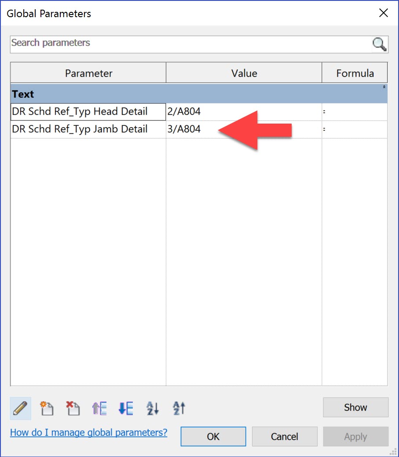Sort parameters in ascending order
This screenshot has height=457, width=399.
(x=152, y=409)
